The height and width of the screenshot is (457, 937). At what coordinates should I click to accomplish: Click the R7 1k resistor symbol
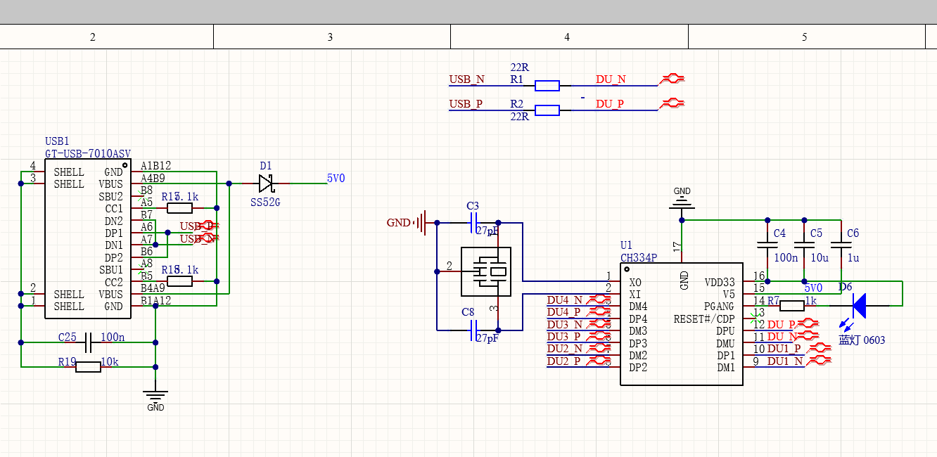pos(793,305)
